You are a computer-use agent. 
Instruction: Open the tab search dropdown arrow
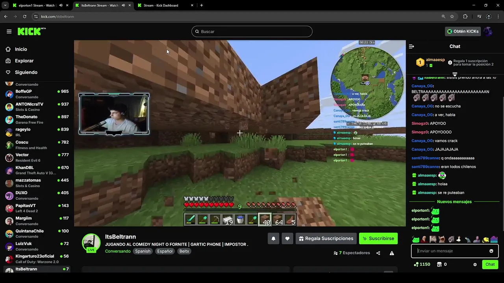tap(5, 6)
